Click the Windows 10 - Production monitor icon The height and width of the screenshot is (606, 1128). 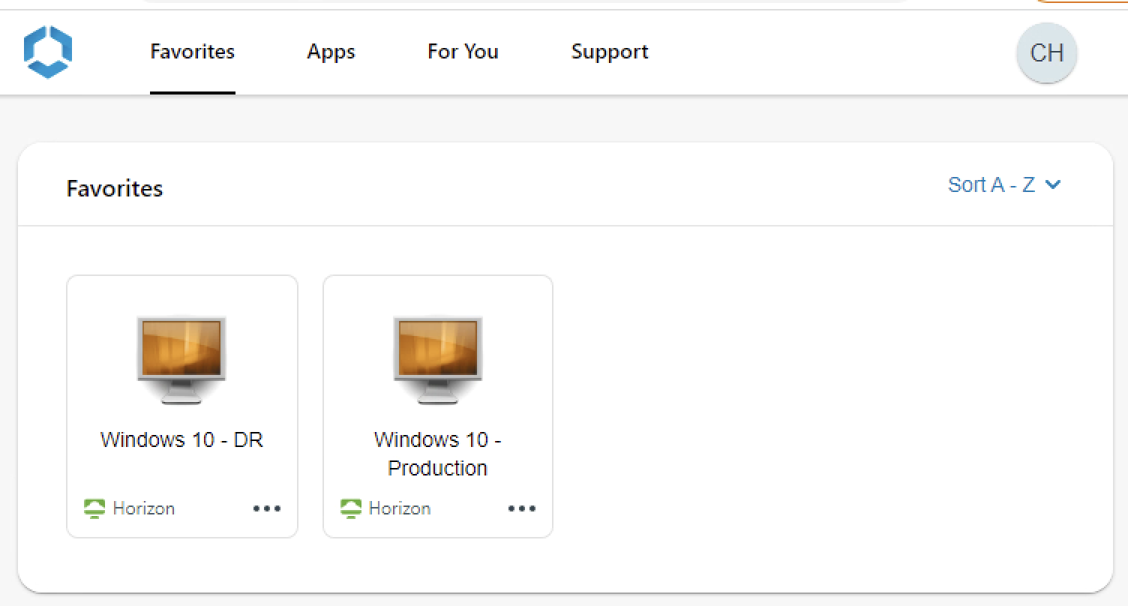click(x=438, y=358)
